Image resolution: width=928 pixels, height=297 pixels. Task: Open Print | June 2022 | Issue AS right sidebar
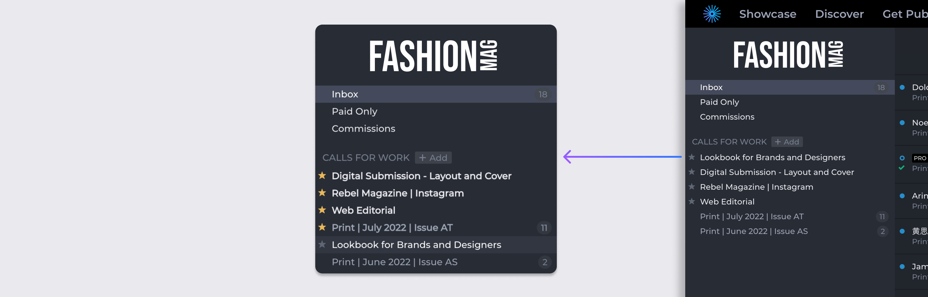click(x=754, y=232)
